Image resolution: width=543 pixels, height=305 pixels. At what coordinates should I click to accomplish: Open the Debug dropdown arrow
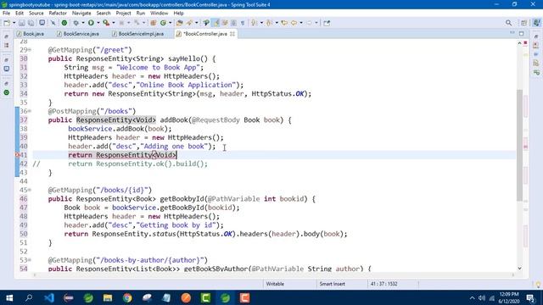point(83,23)
